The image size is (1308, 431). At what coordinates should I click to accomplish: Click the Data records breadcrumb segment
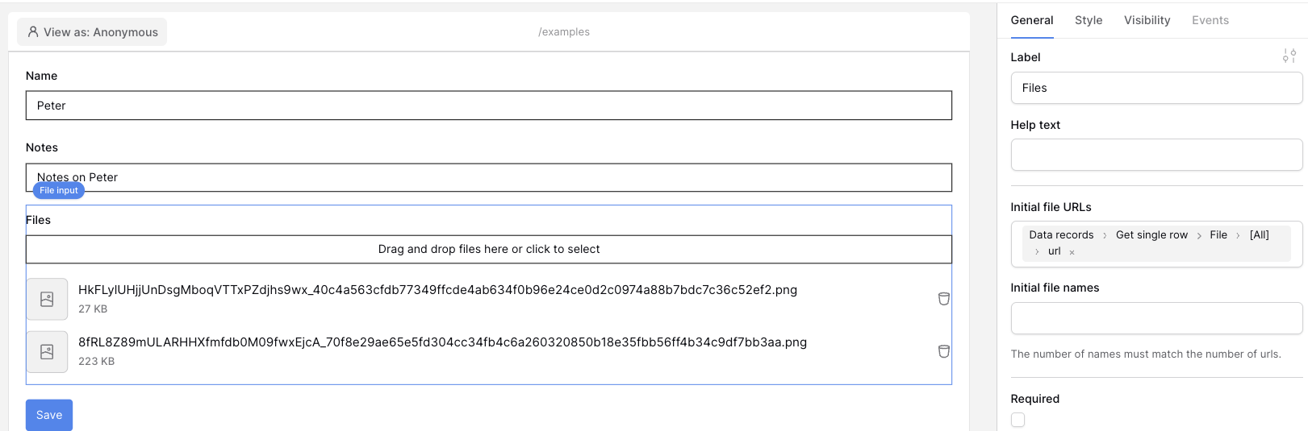click(x=1061, y=235)
